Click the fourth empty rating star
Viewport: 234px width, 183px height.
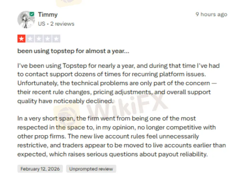pyautogui.click(x=48, y=39)
